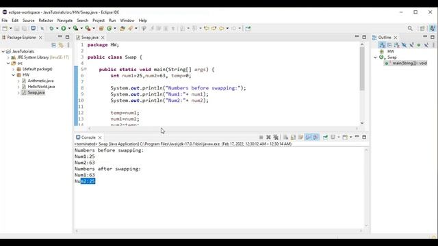Click the Run with Coverage toolbar icon
The image size is (438, 246).
pyautogui.click(x=75, y=29)
